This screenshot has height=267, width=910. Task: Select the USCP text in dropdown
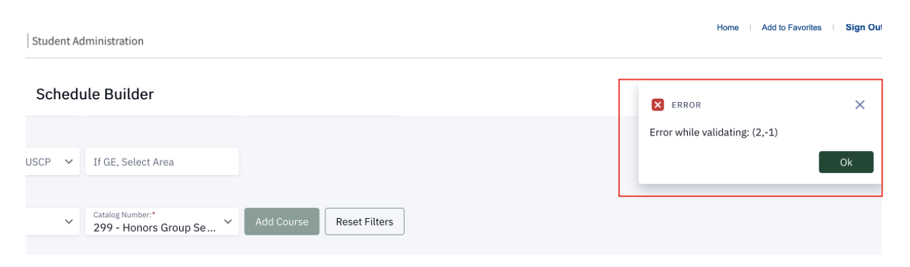coord(38,162)
